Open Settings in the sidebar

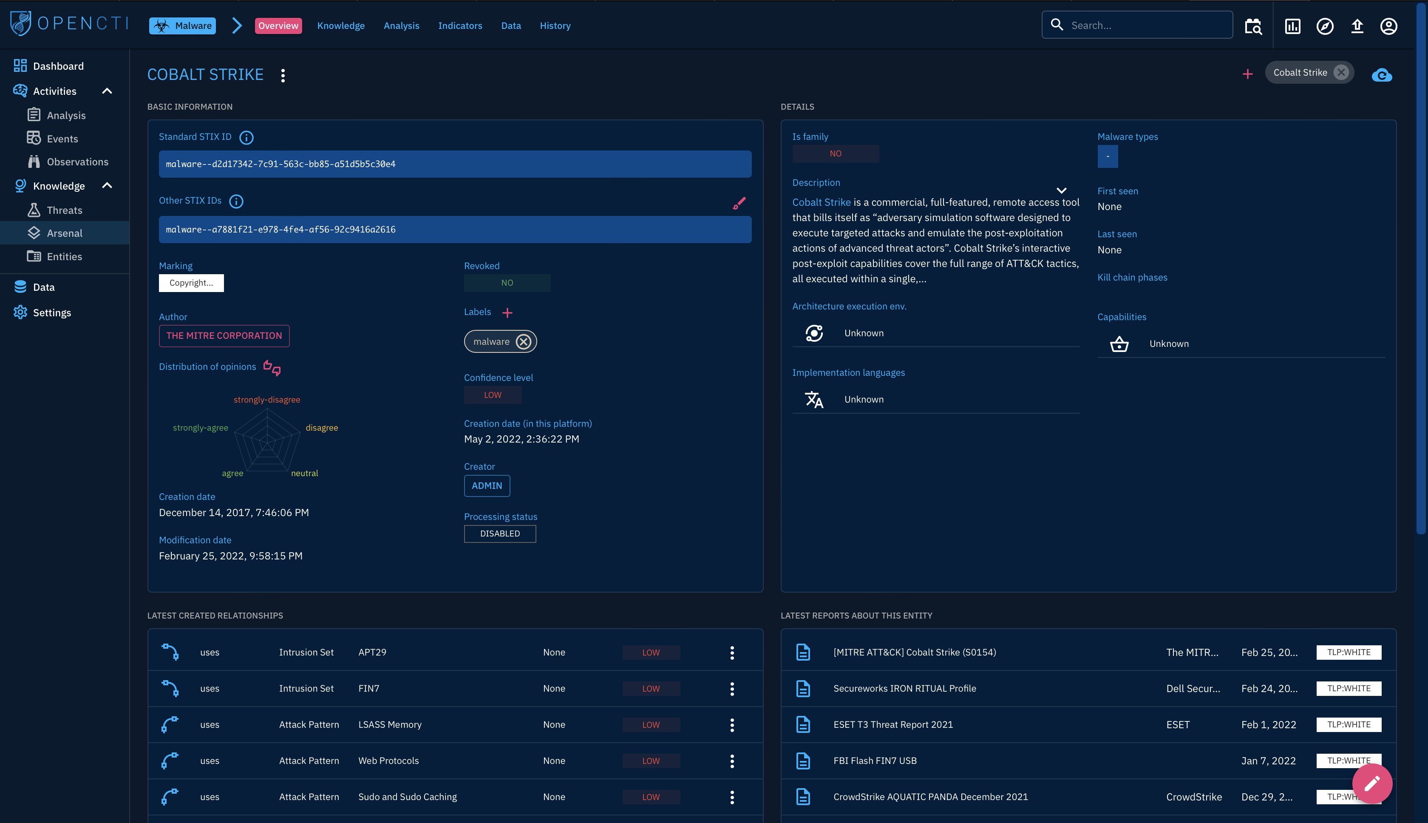(x=65, y=312)
